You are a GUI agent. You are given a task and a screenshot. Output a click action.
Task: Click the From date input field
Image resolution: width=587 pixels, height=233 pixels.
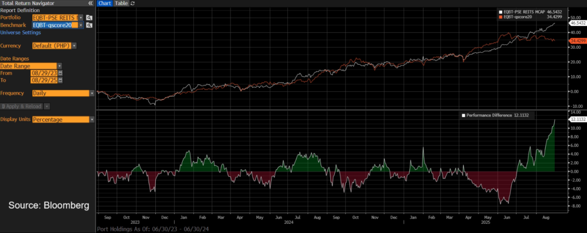tap(45, 73)
